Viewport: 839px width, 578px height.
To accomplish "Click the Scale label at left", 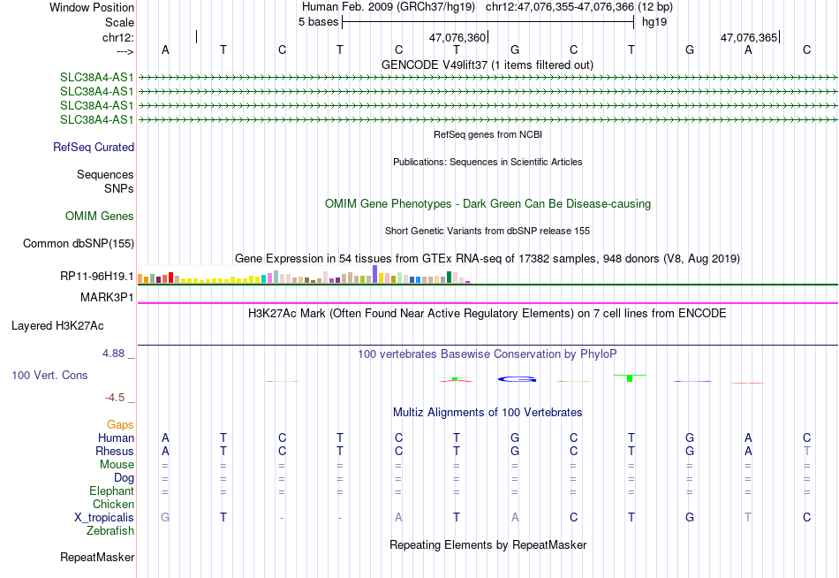I will (x=119, y=22).
